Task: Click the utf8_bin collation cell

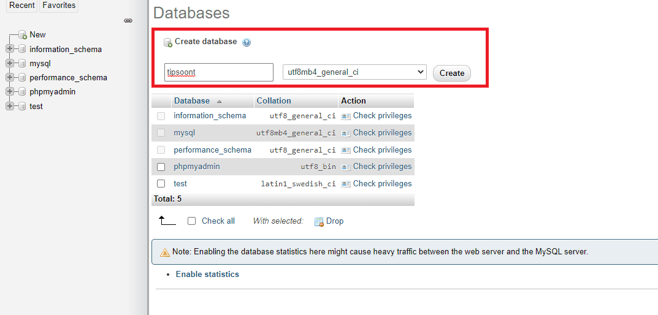Action: 318,167
